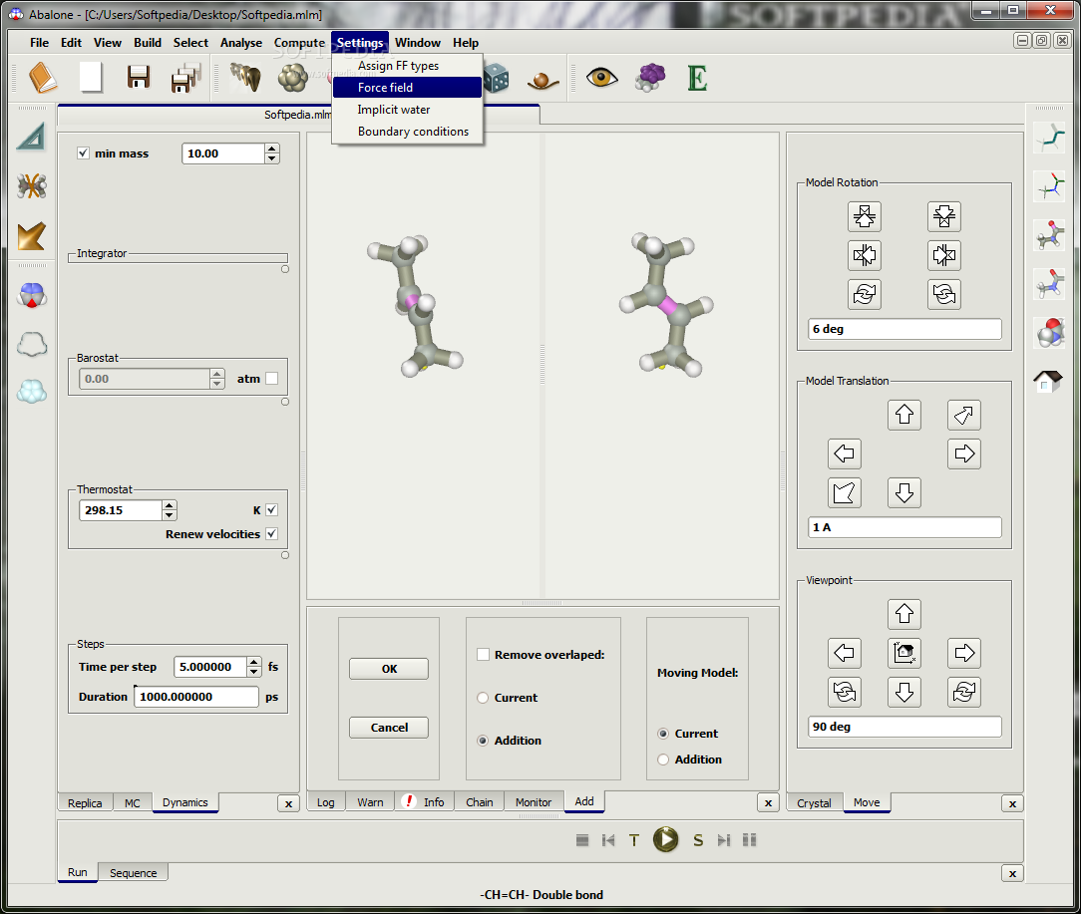Click the blue-red space-fill surface icon
The width and height of the screenshot is (1081, 914).
tap(32, 295)
